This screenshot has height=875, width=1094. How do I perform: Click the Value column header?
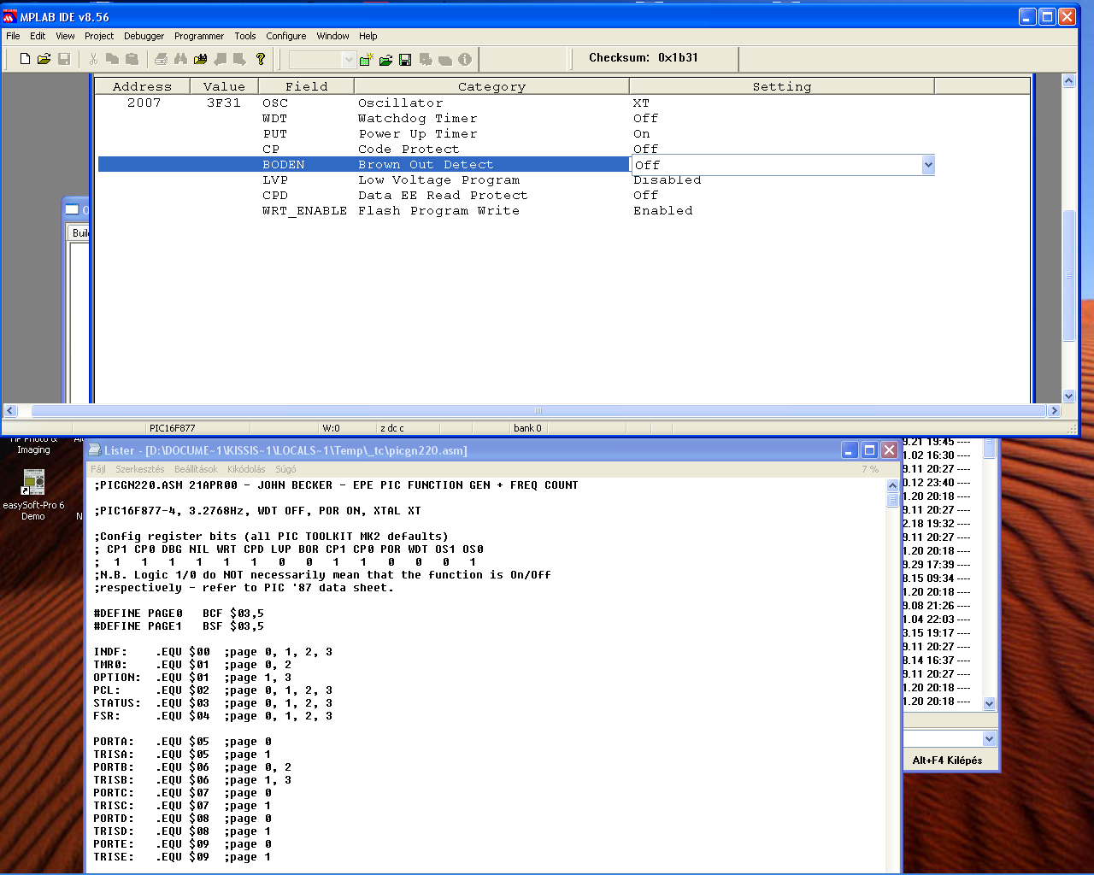coord(224,86)
